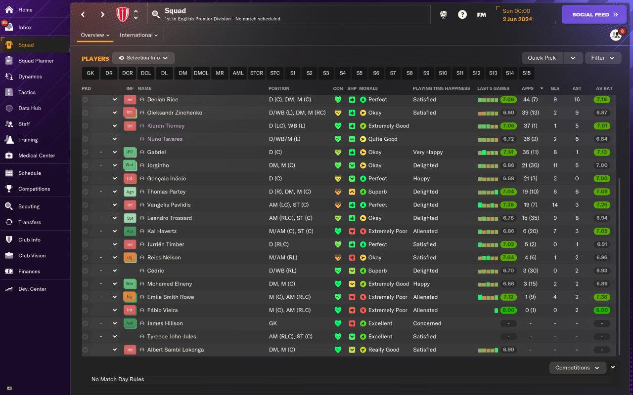
Task: Open the help question mark icon
Action: click(x=462, y=15)
